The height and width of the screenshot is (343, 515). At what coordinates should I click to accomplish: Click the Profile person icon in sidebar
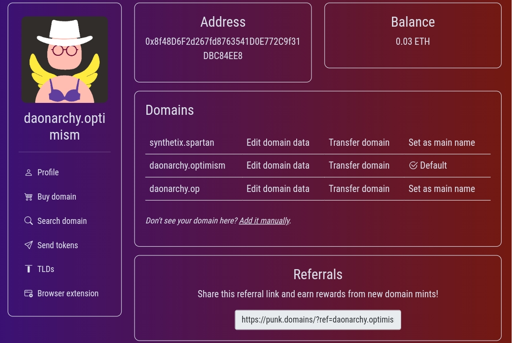(x=28, y=172)
